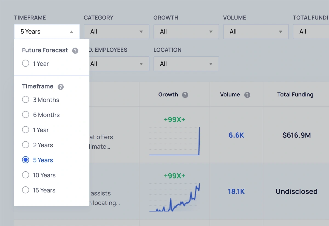Click the 18.1K volume value
Screen dimensions: 329x226
click(x=236, y=191)
